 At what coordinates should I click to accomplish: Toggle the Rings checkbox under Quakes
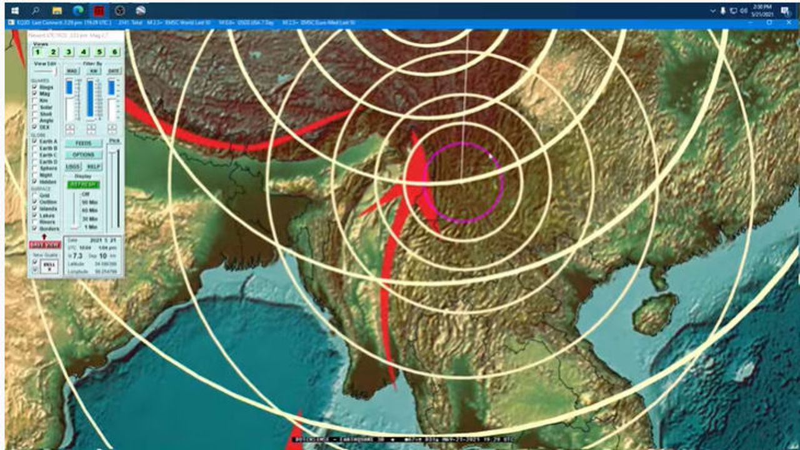(x=36, y=87)
